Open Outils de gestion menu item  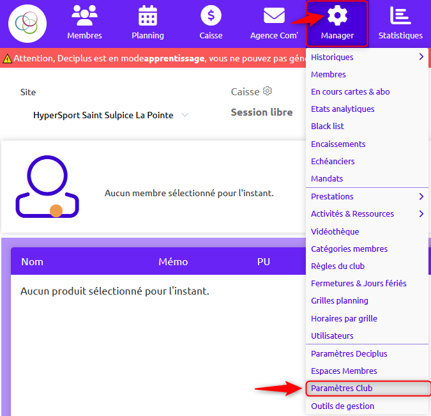(342, 406)
